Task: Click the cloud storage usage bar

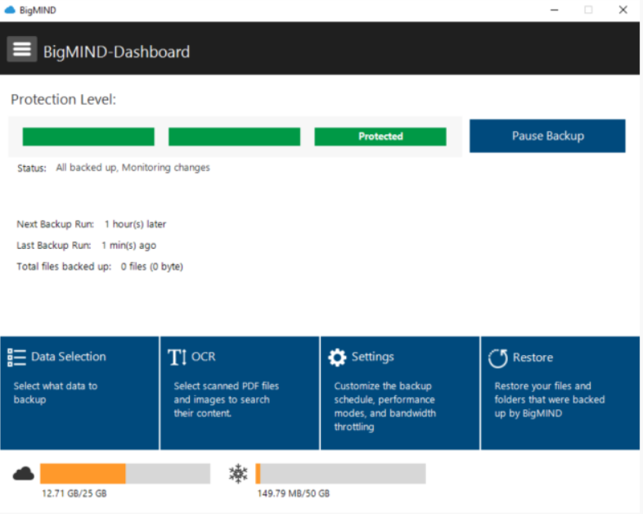Action: (125, 474)
